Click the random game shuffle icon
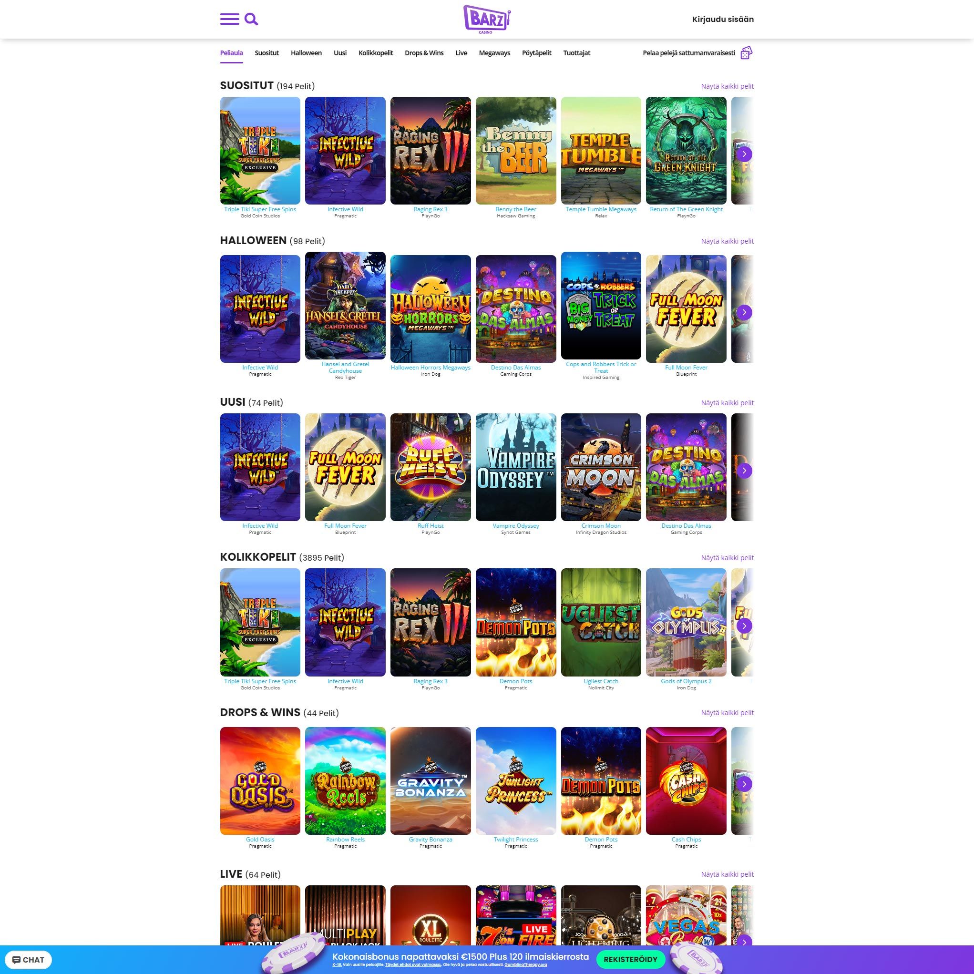This screenshot has height=974, width=974. click(x=746, y=52)
